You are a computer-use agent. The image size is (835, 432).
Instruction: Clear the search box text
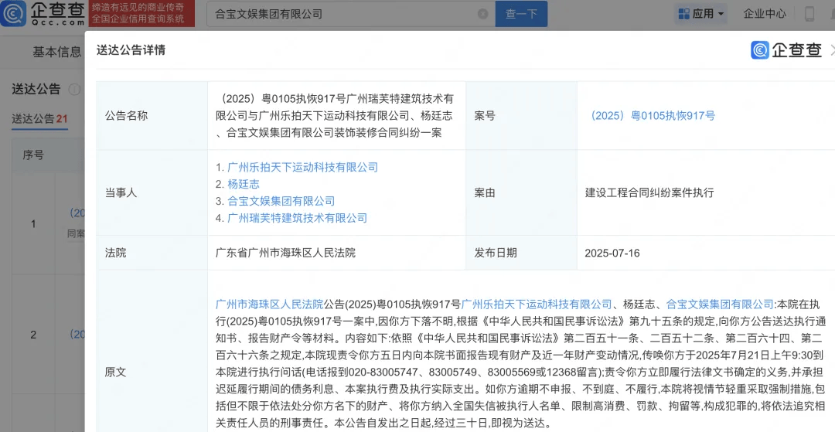pyautogui.click(x=483, y=14)
